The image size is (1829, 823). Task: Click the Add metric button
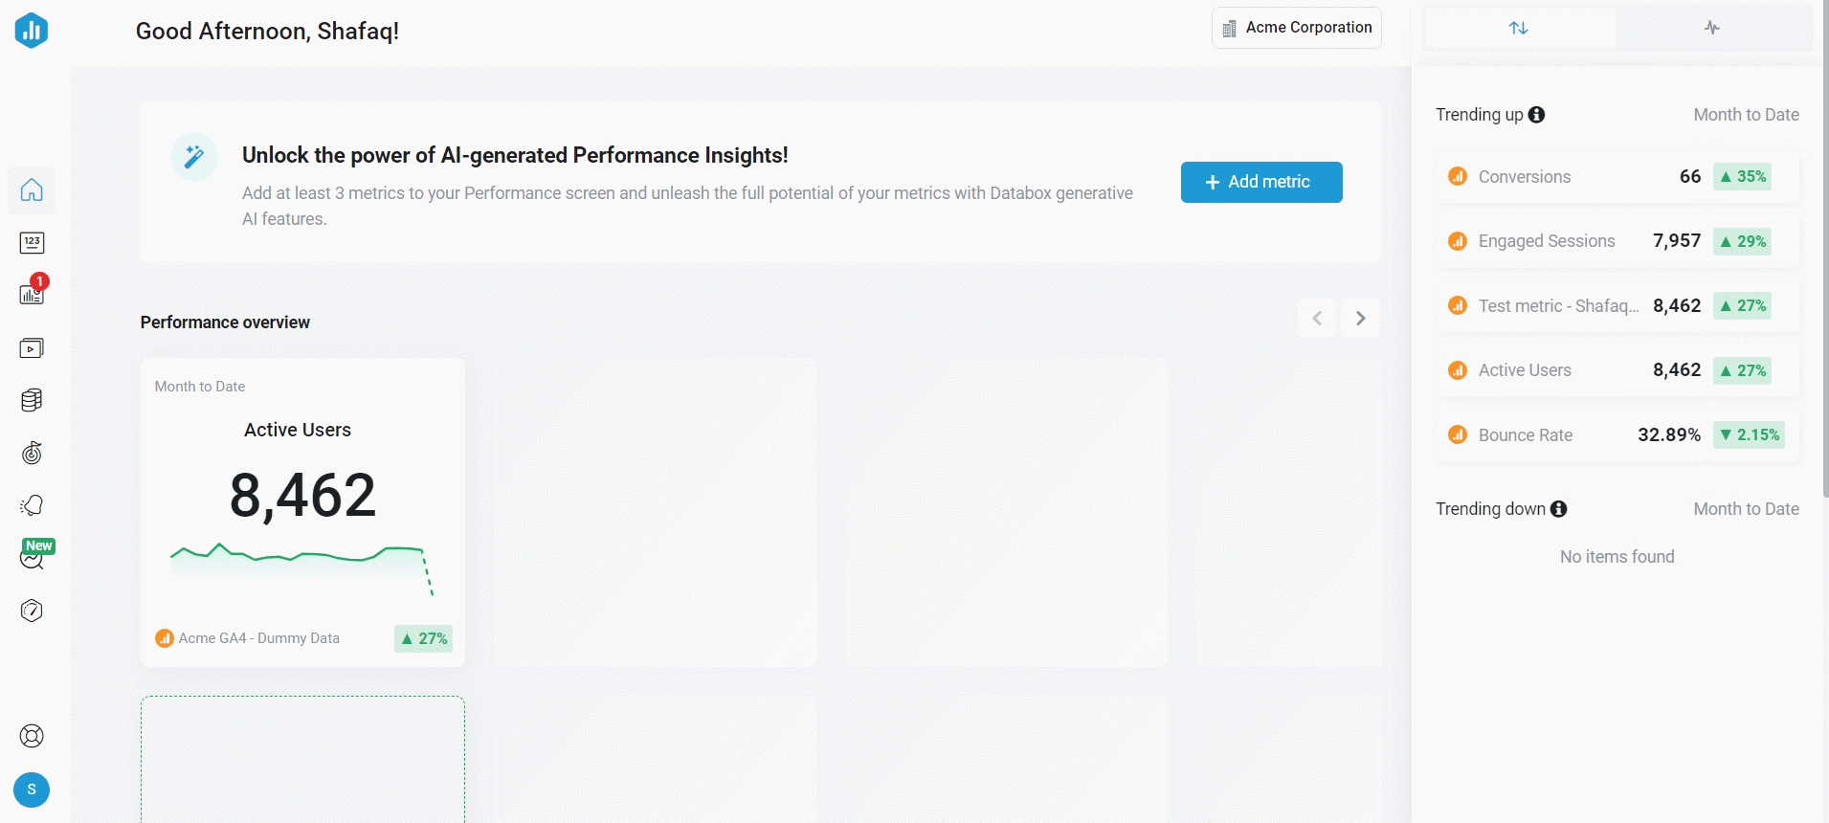[1260, 182]
